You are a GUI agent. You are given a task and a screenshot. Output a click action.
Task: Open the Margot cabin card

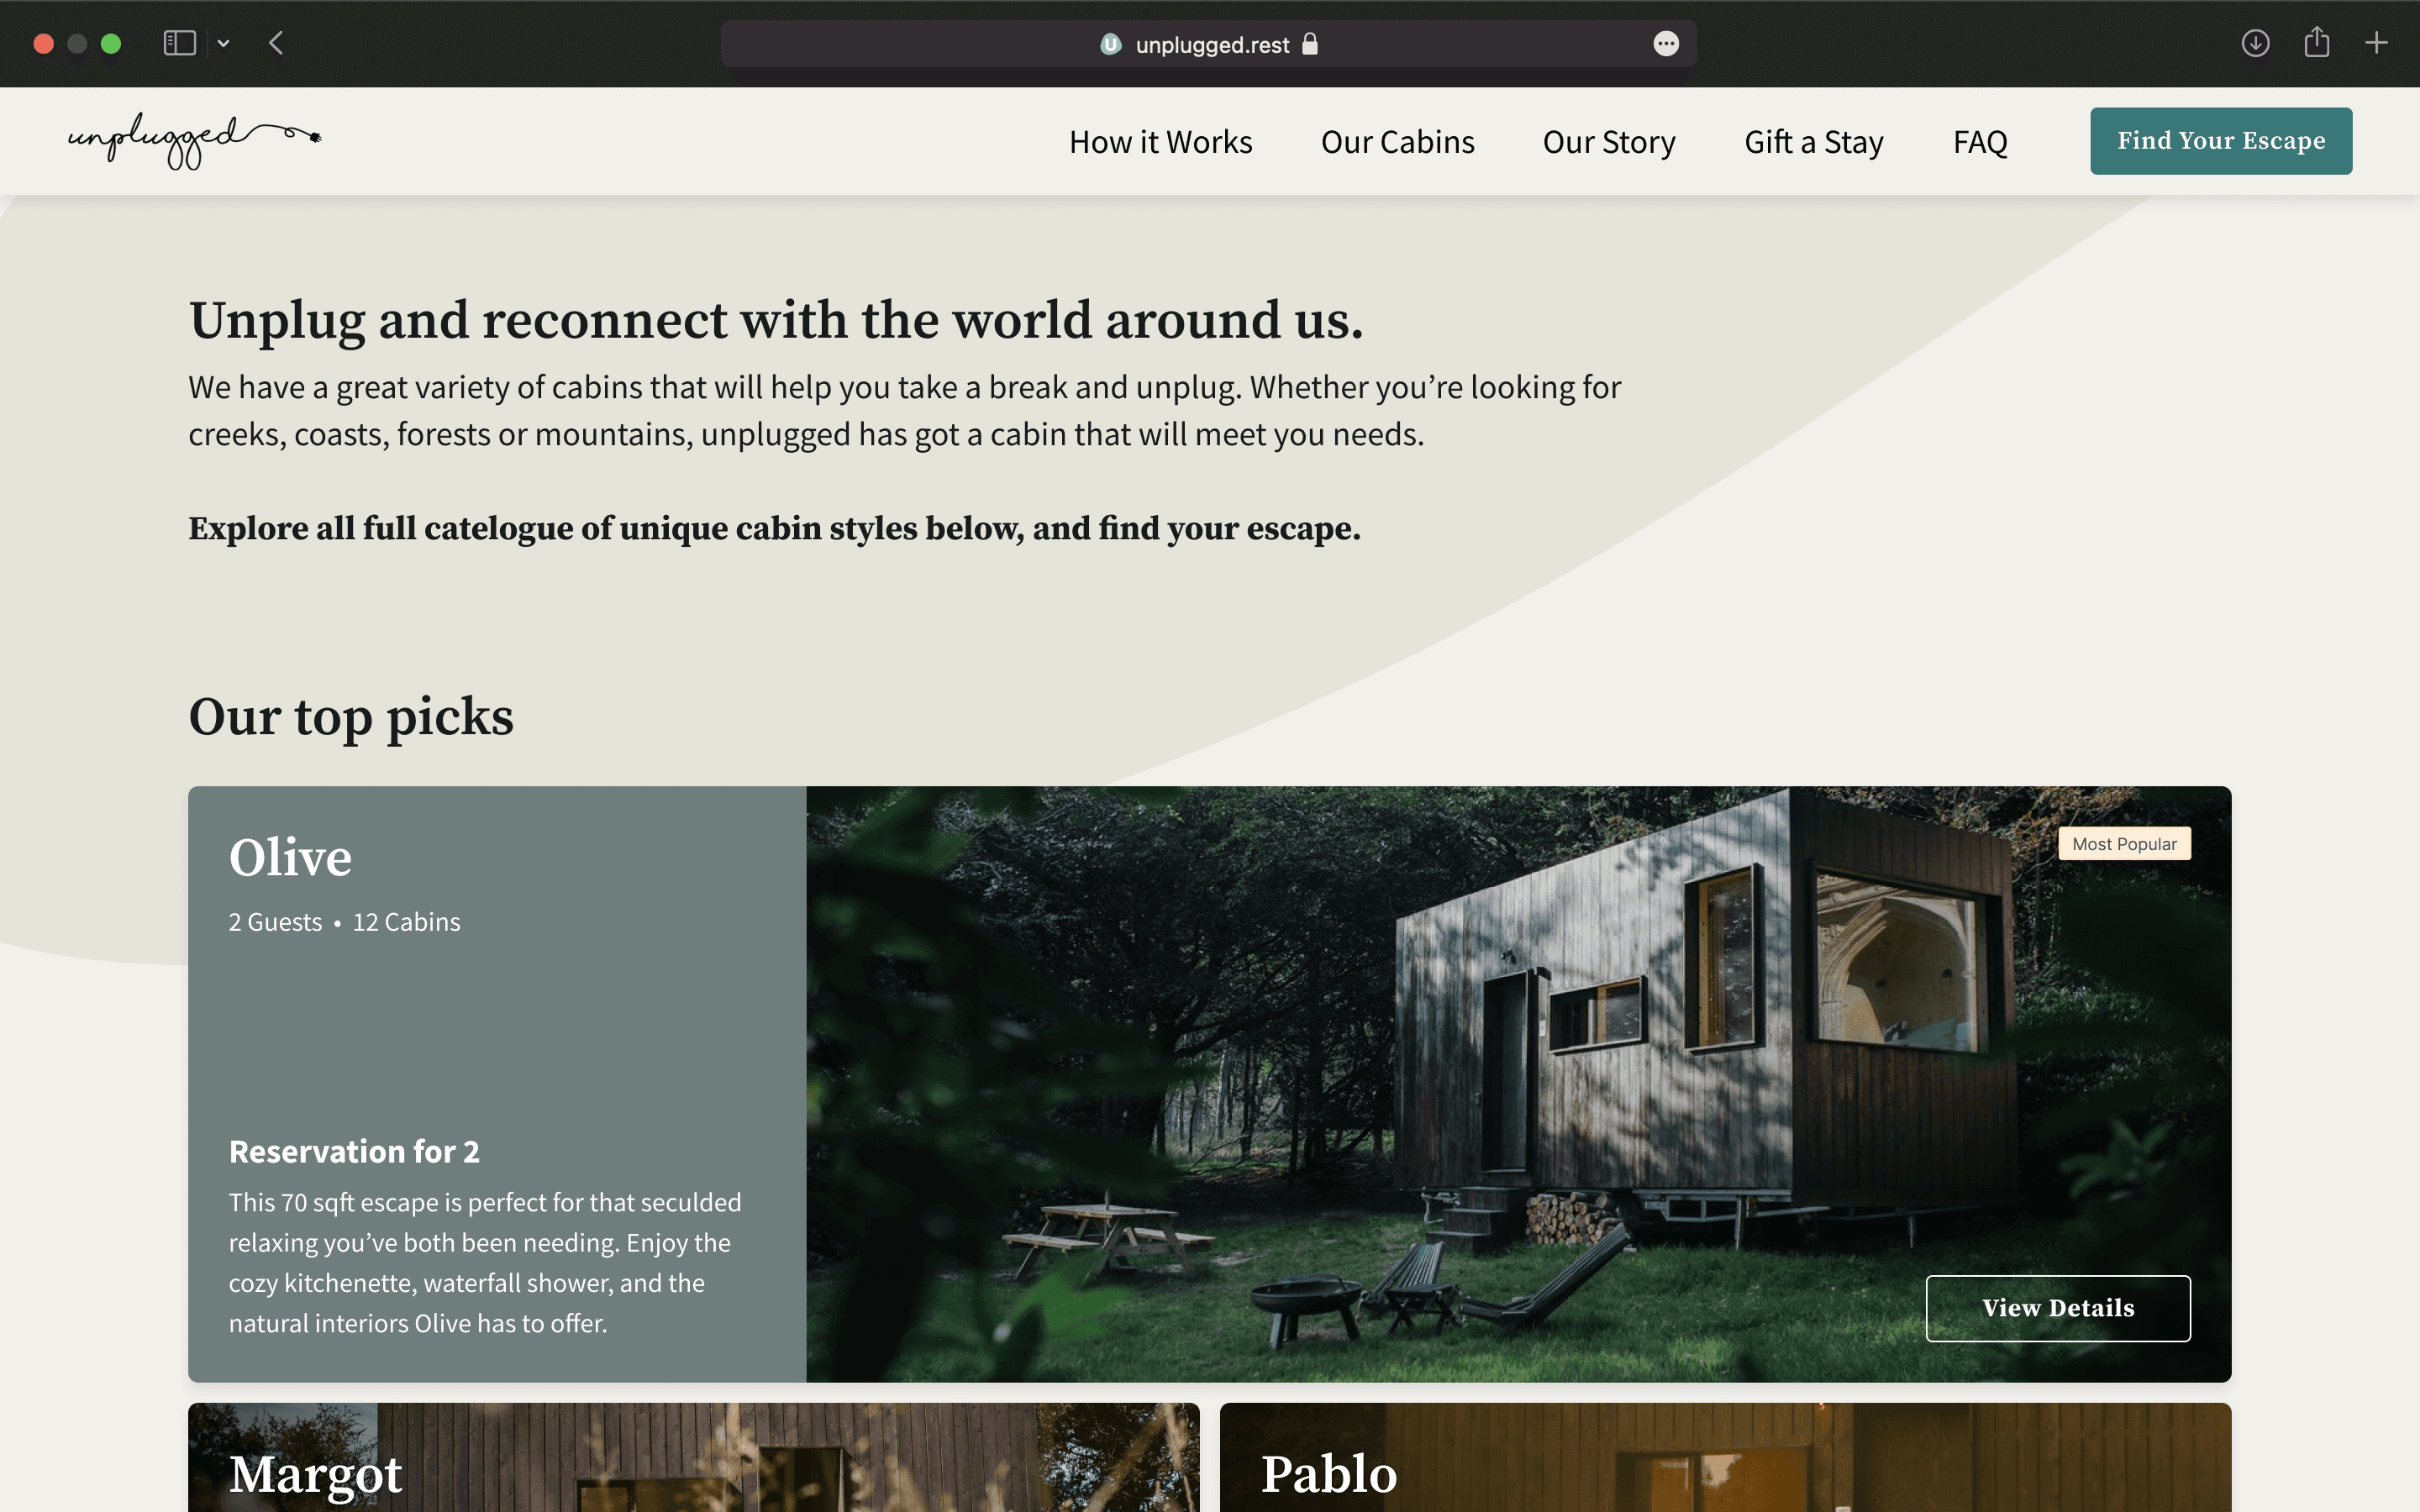click(693, 1457)
